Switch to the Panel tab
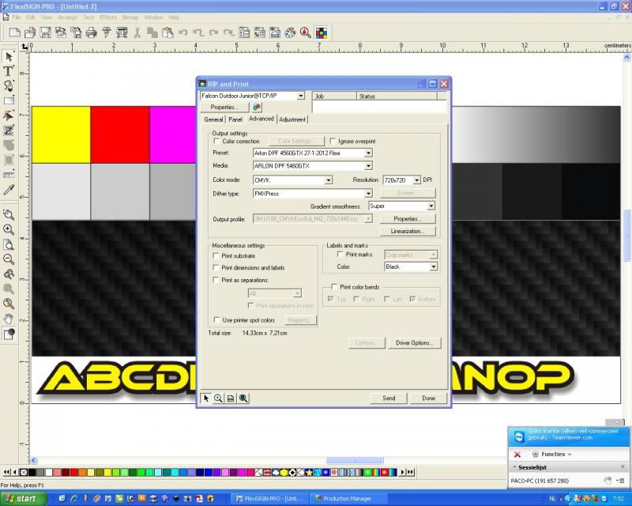Screen dimensions: 632x506 coord(235,119)
